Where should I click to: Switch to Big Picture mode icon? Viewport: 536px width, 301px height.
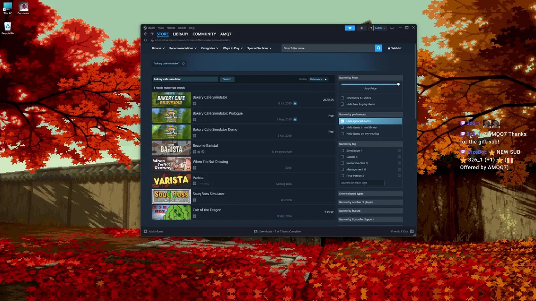[392, 28]
